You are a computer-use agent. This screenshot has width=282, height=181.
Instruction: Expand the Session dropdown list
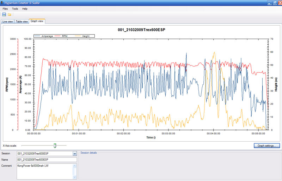[74, 154]
